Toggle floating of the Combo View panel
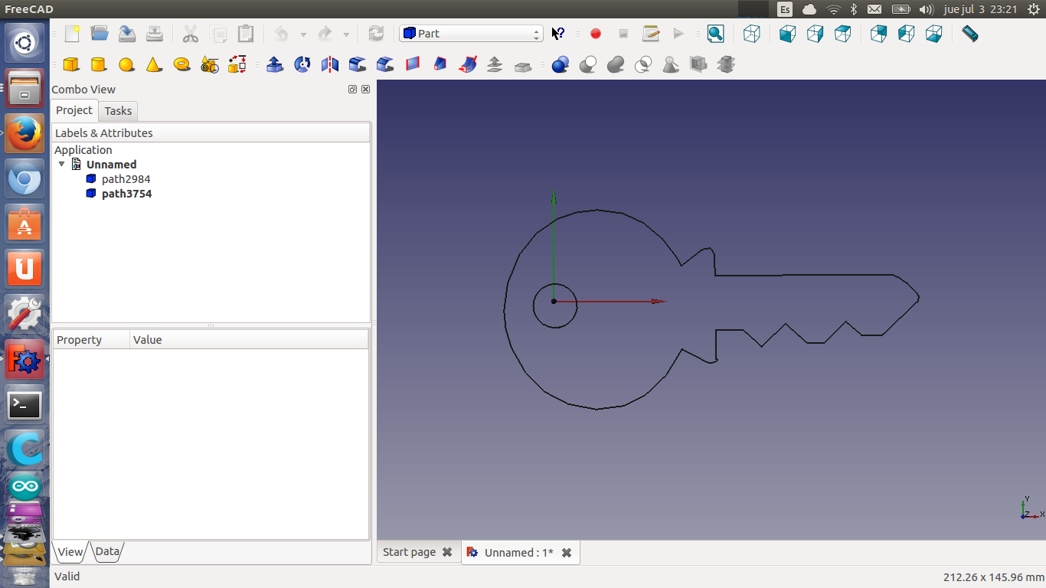Image resolution: width=1046 pixels, height=588 pixels. [x=352, y=90]
